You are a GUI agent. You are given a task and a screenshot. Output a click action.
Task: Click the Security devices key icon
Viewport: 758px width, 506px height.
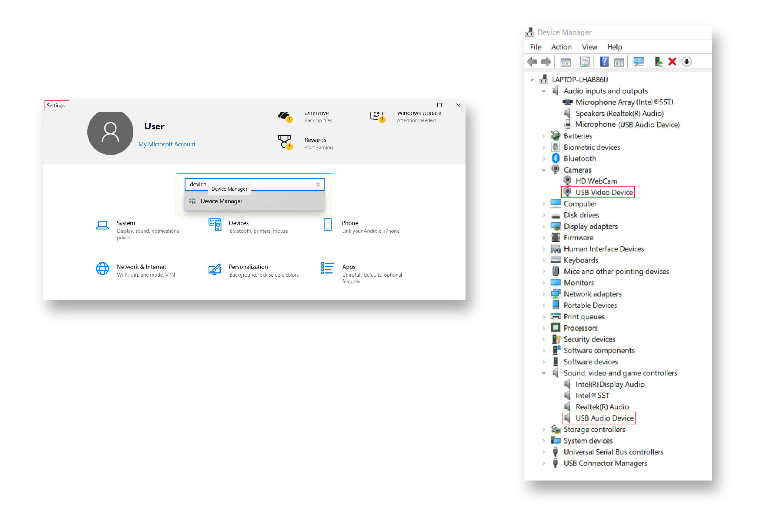[556, 339]
